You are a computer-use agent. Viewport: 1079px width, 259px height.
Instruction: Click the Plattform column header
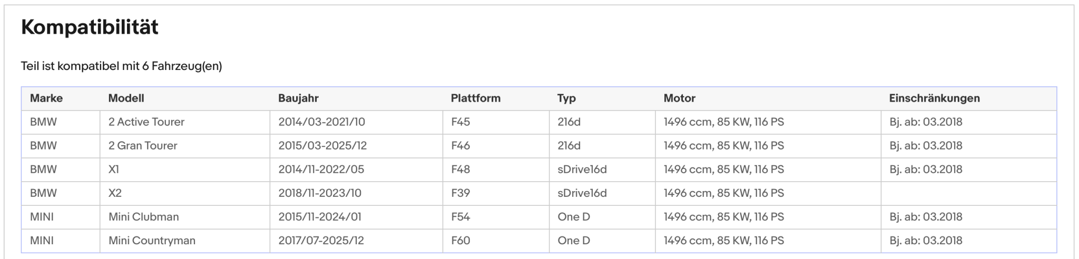476,98
